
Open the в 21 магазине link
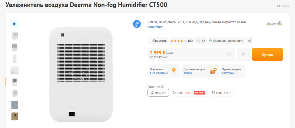coord(159,73)
